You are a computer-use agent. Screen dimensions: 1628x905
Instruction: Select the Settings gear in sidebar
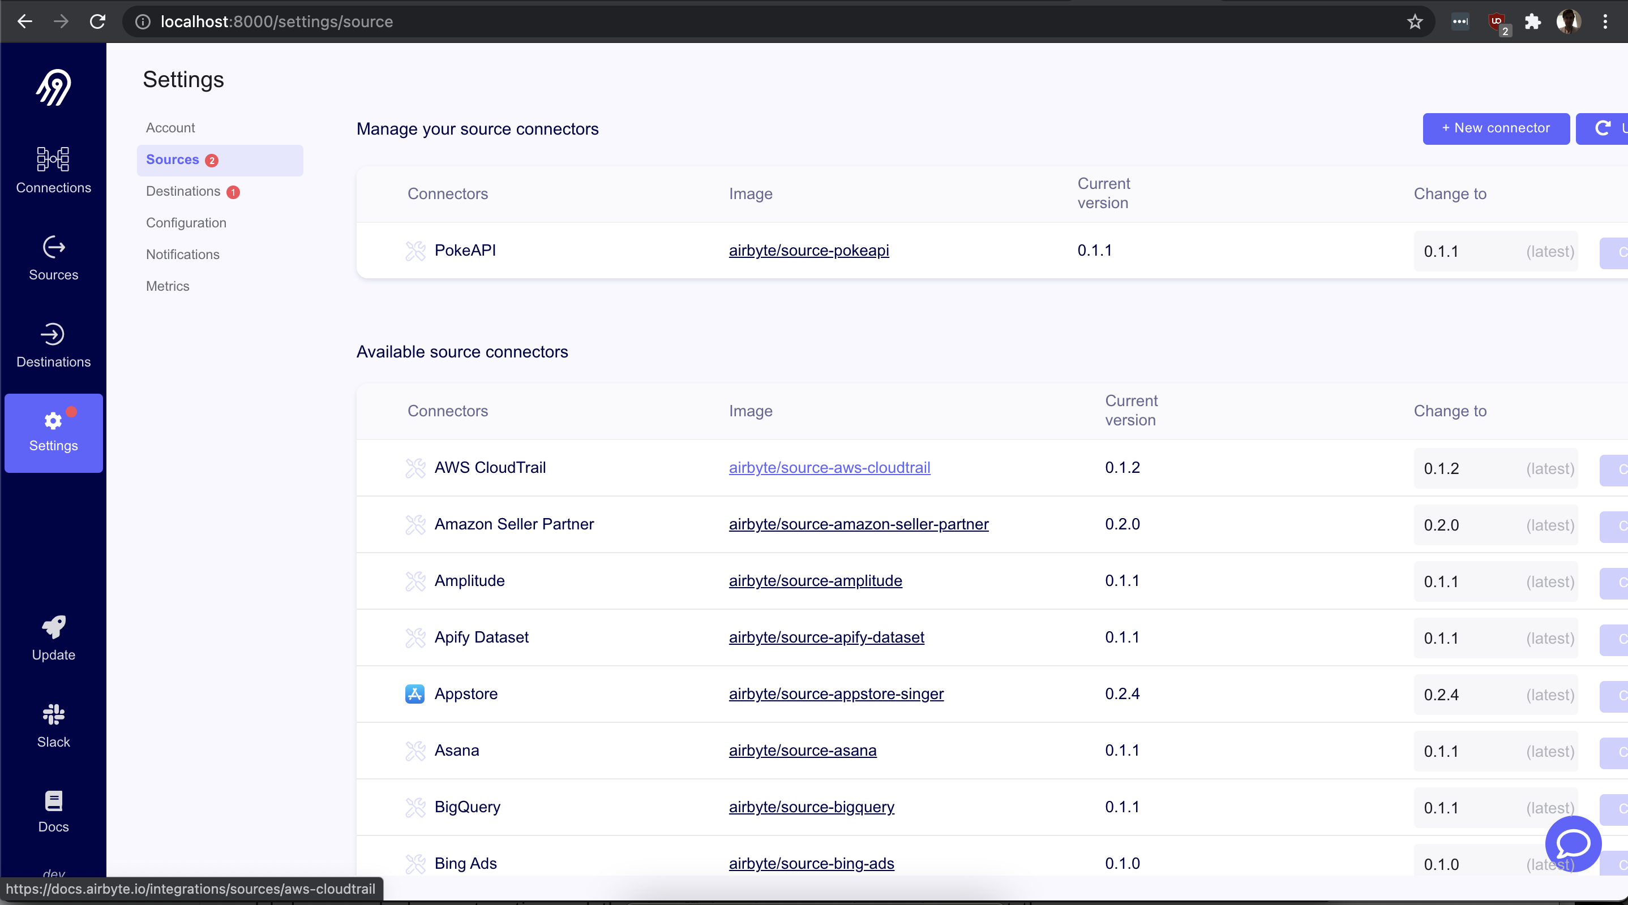[53, 421]
